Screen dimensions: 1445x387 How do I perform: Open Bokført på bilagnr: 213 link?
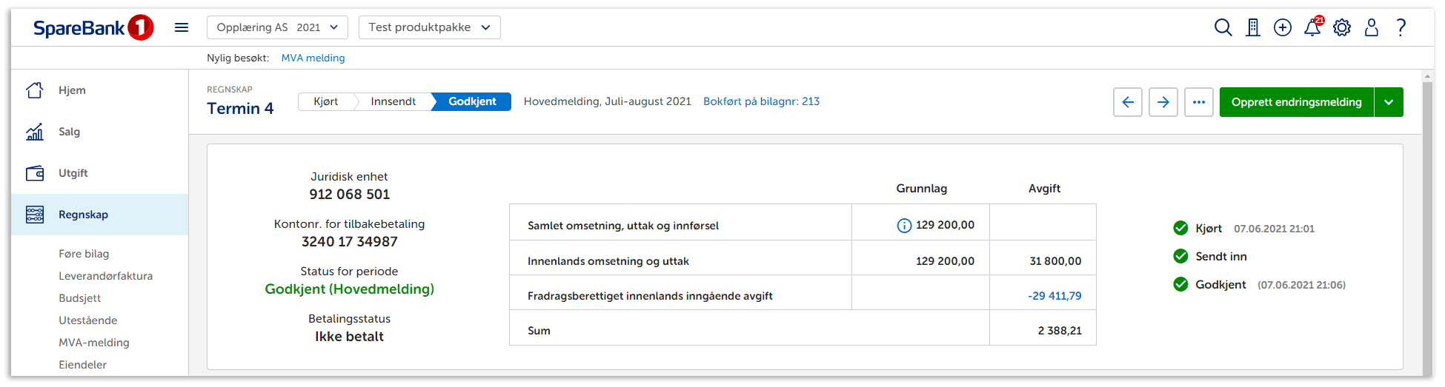click(x=761, y=101)
